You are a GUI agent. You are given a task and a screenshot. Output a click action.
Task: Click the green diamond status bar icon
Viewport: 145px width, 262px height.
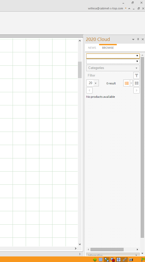click(x=95, y=260)
